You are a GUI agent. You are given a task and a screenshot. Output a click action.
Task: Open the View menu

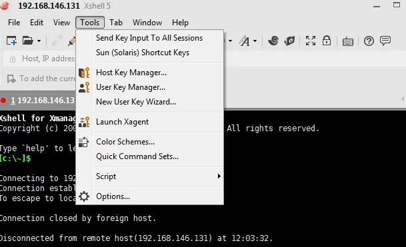click(61, 23)
